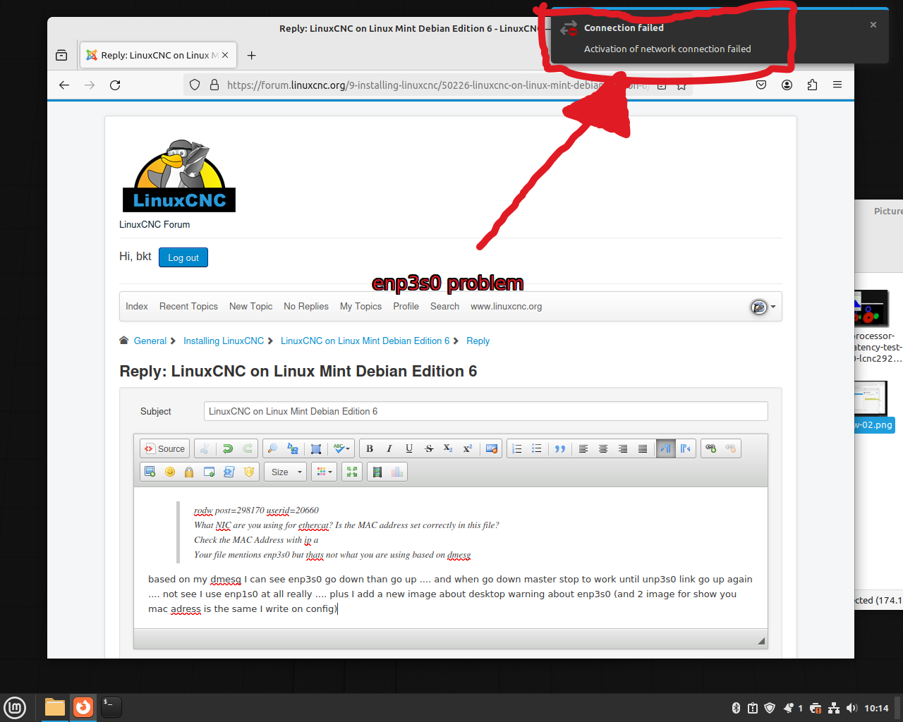The image size is (903, 722).
Task: Click the Installing LinuxCNC breadcrumb link
Action: [224, 341]
